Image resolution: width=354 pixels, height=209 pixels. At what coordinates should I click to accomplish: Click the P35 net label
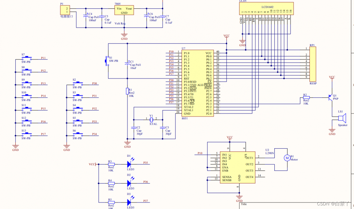point(146,163)
